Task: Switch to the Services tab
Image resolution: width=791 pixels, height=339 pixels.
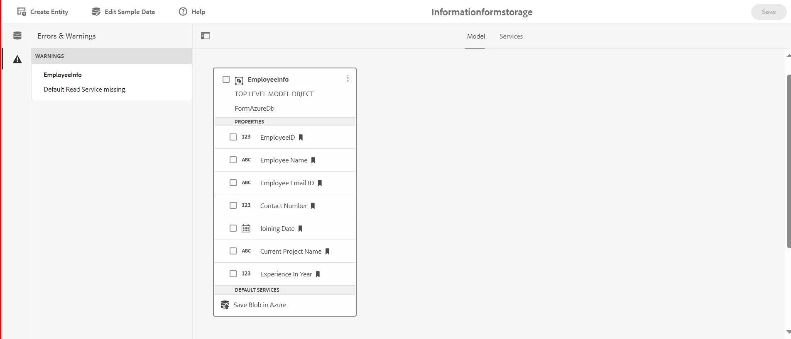Action: (x=511, y=36)
